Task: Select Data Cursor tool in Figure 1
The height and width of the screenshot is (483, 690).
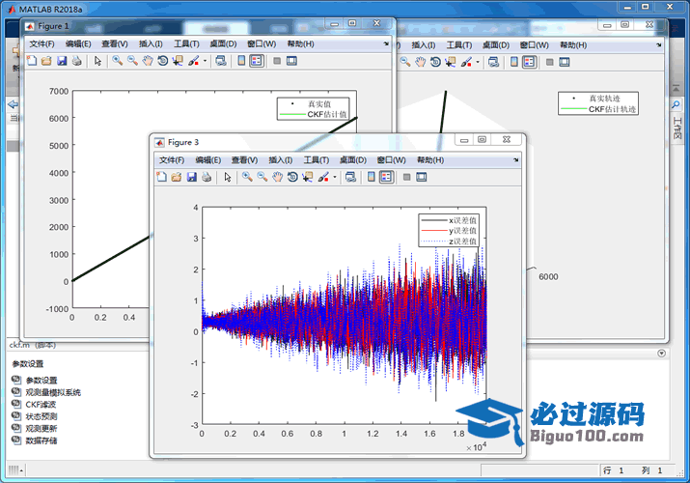Action: pyautogui.click(x=178, y=61)
